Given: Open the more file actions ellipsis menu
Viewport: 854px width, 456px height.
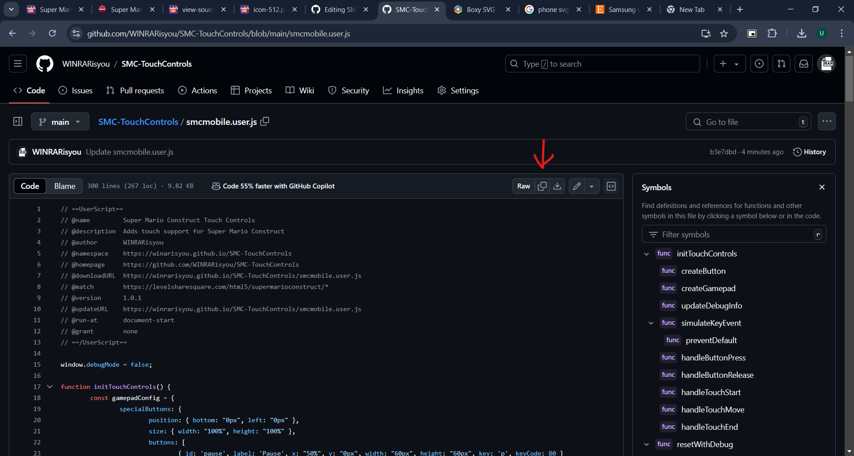Looking at the screenshot, I should click(x=827, y=121).
